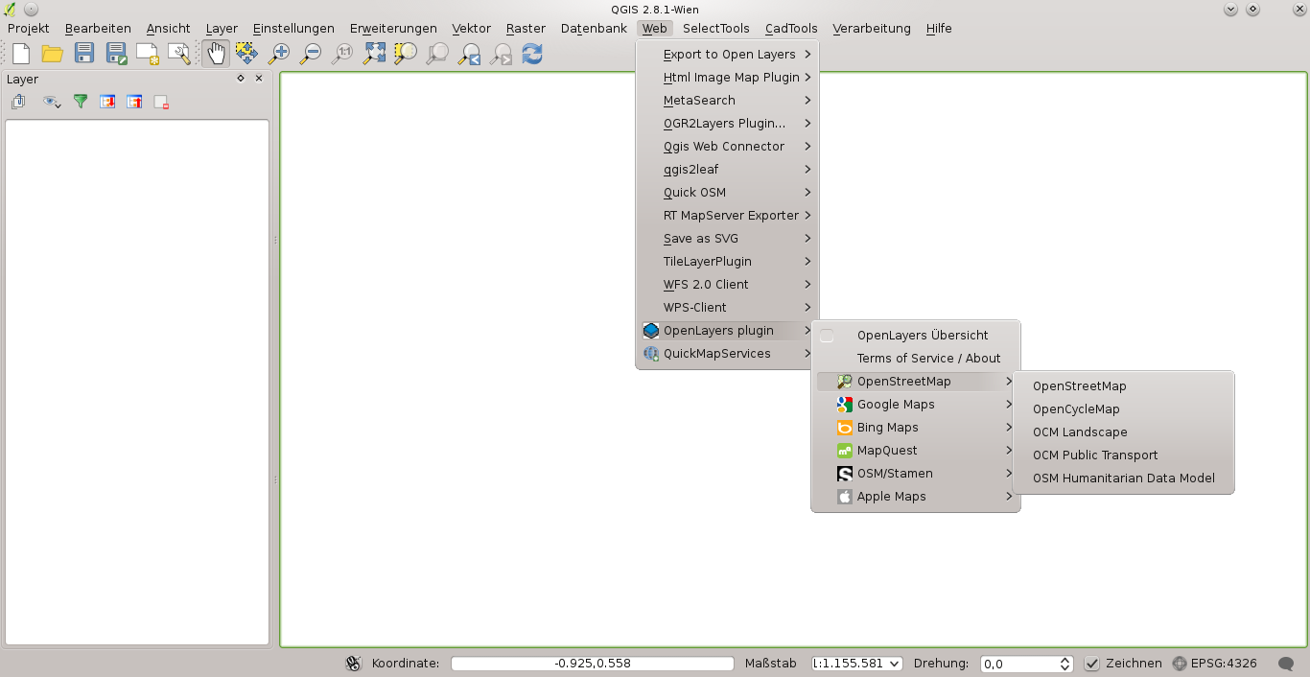The width and height of the screenshot is (1310, 677).
Task: Click the Zoom to Selection icon
Action: [406, 54]
